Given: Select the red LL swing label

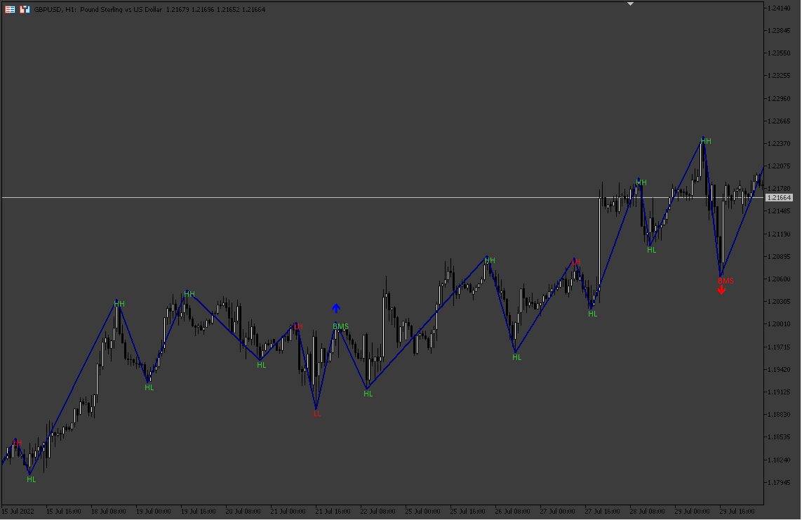Looking at the screenshot, I should 316,413.
